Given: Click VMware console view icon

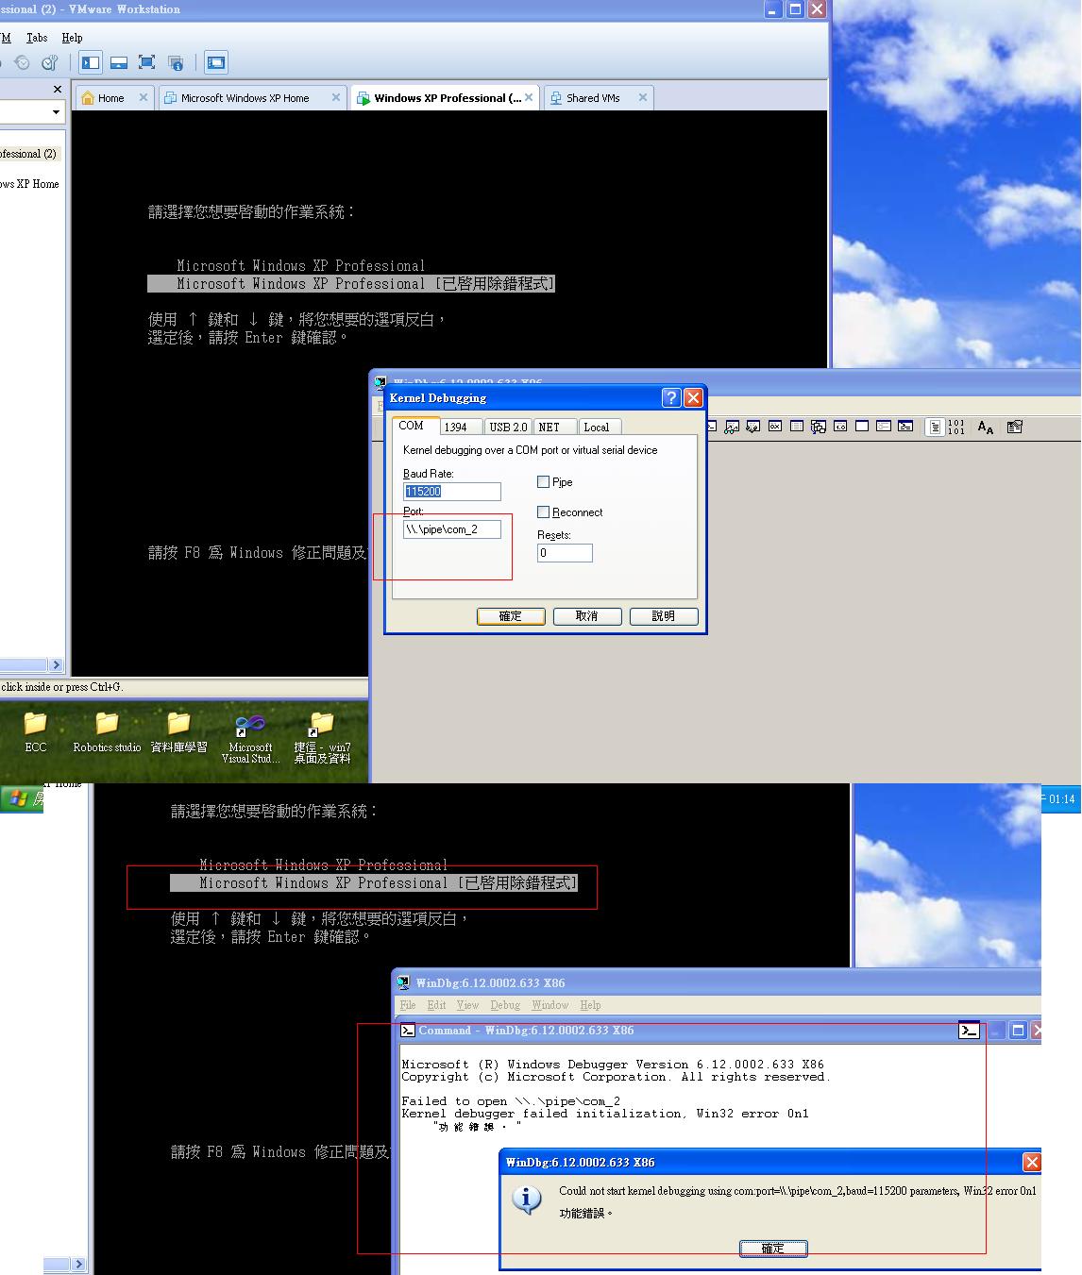Looking at the screenshot, I should (216, 63).
